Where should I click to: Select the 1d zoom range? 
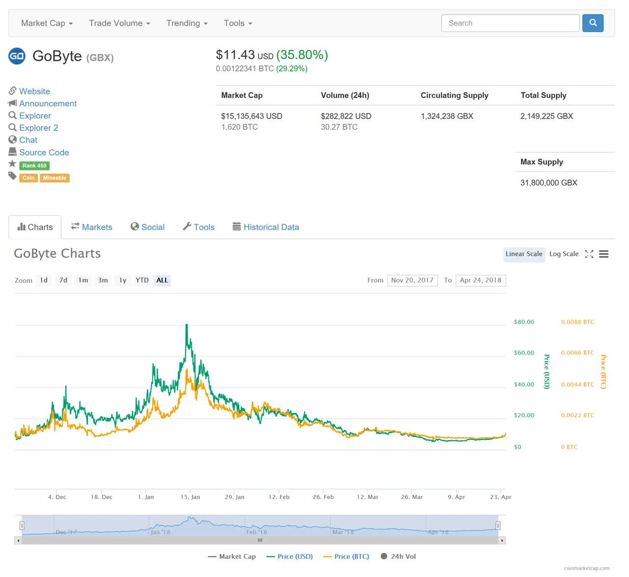44,280
